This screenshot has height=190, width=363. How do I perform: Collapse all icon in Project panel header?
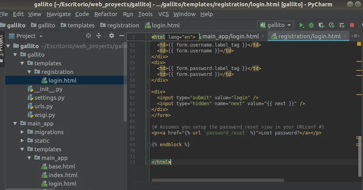pos(99,36)
